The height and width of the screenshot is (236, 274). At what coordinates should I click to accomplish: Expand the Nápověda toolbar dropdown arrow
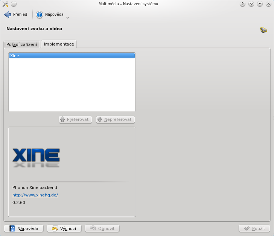(67, 17)
